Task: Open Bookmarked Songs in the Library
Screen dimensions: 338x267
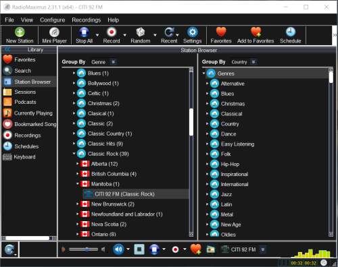Action: [x=29, y=124]
